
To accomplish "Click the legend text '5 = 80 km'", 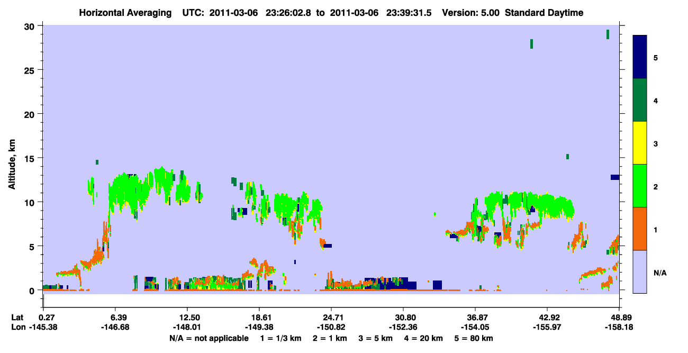I will pyautogui.click(x=474, y=338).
